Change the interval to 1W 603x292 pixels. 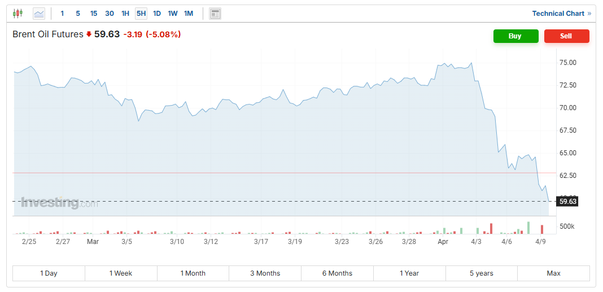(173, 14)
